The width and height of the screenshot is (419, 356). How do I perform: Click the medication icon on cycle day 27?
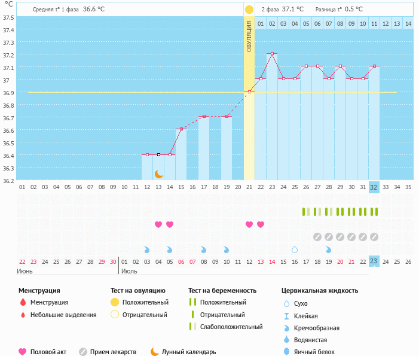click(x=317, y=237)
